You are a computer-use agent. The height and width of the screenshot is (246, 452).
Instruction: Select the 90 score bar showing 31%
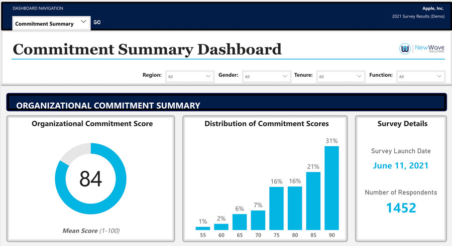pyautogui.click(x=331, y=188)
